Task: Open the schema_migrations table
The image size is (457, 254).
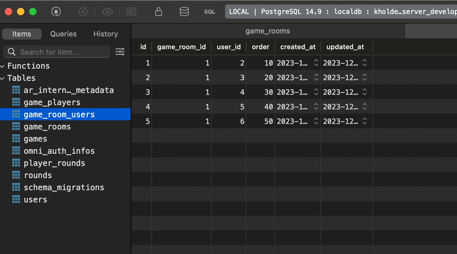Action: [64, 187]
